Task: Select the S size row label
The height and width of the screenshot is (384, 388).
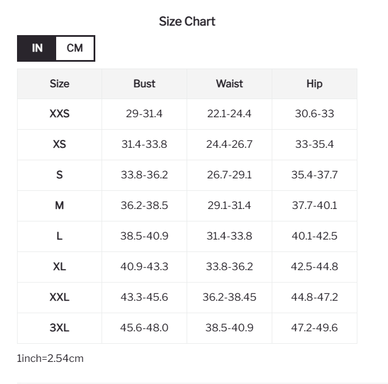Action: [60, 175]
